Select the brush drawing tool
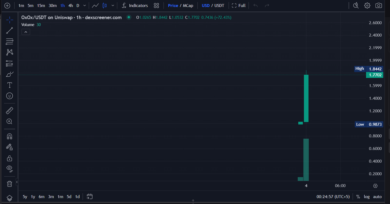Screen dimensions: 390x204 tap(10, 74)
